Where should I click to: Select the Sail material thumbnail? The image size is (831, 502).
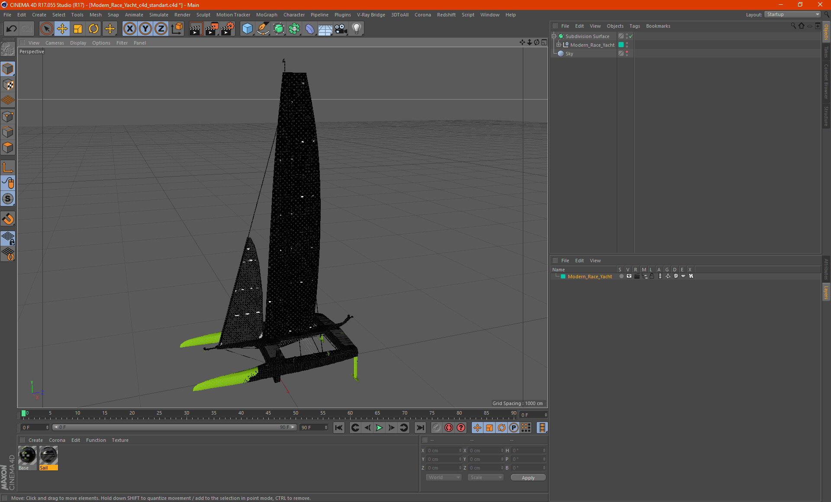(x=48, y=456)
